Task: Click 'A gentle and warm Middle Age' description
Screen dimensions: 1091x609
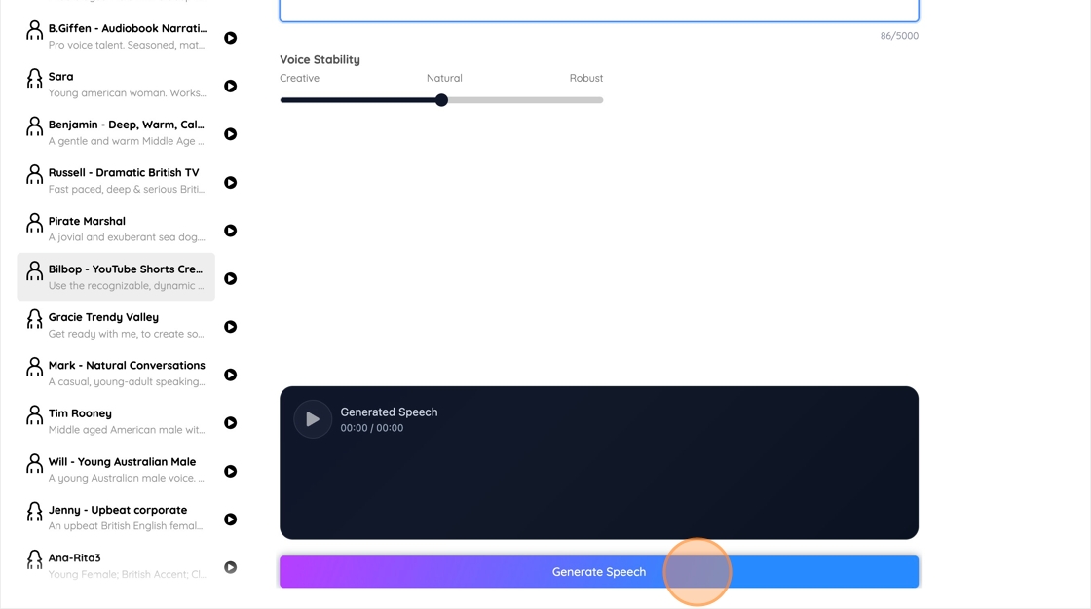Action: click(x=126, y=141)
